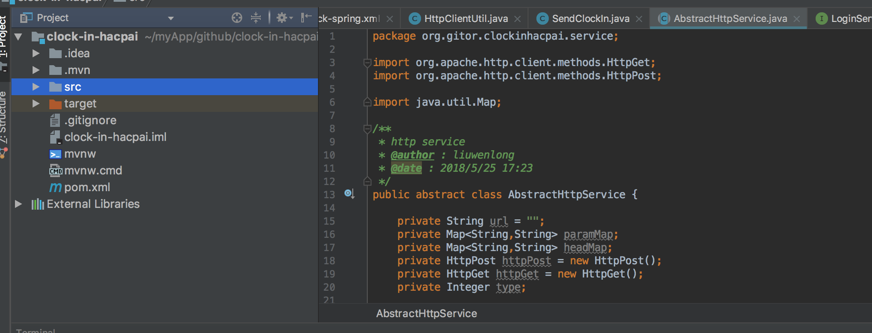
Task: Close the AbstractHttpService.java tab
Action: click(797, 19)
